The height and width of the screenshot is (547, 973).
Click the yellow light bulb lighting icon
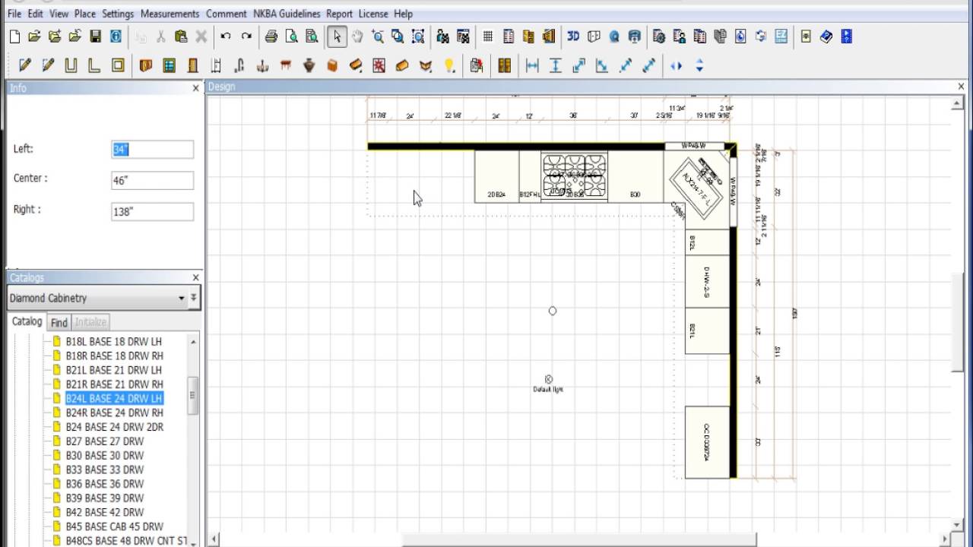[x=449, y=66]
